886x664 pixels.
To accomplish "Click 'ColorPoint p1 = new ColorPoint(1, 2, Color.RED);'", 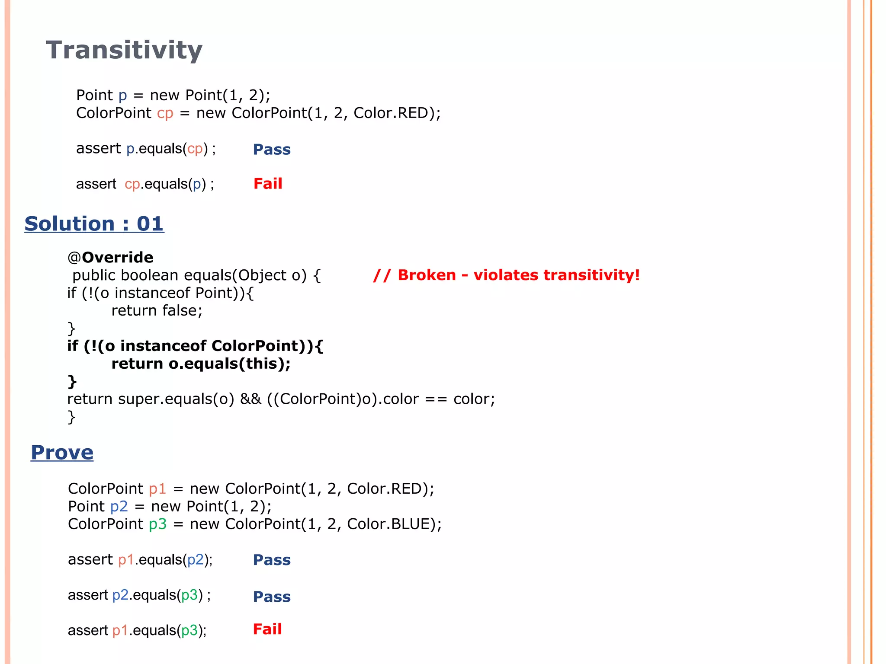I will coord(251,489).
